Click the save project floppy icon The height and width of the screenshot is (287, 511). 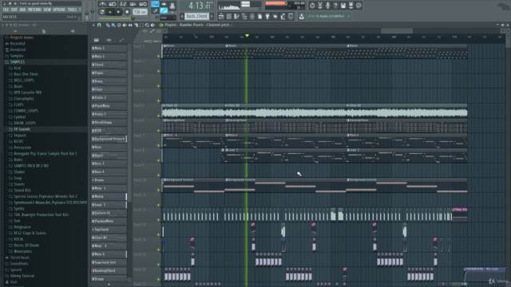343,6
